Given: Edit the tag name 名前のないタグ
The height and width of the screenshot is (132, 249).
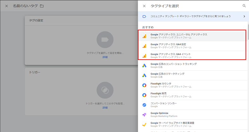Looking at the screenshot, I should click(x=25, y=6).
